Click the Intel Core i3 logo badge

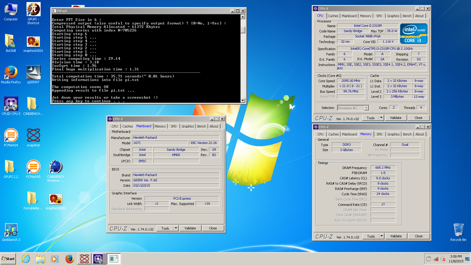(414, 34)
